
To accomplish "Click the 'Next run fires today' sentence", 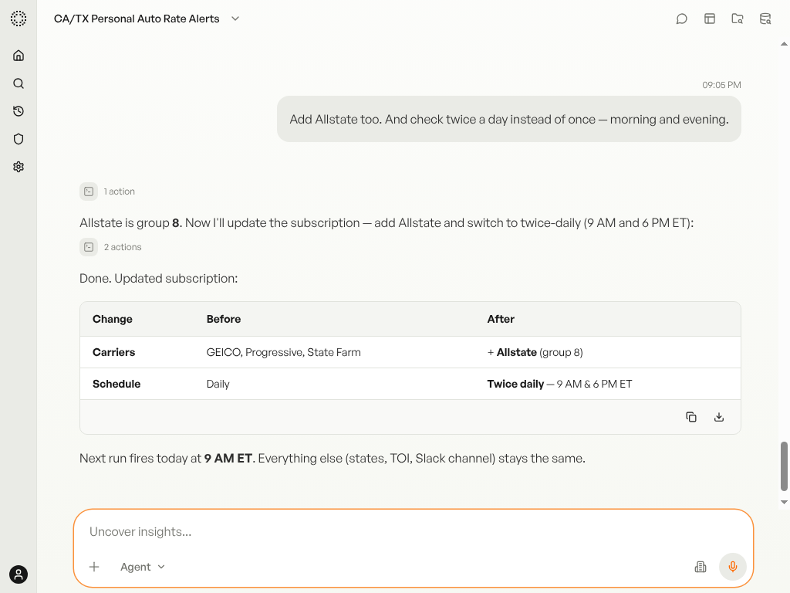I will 333,459.
